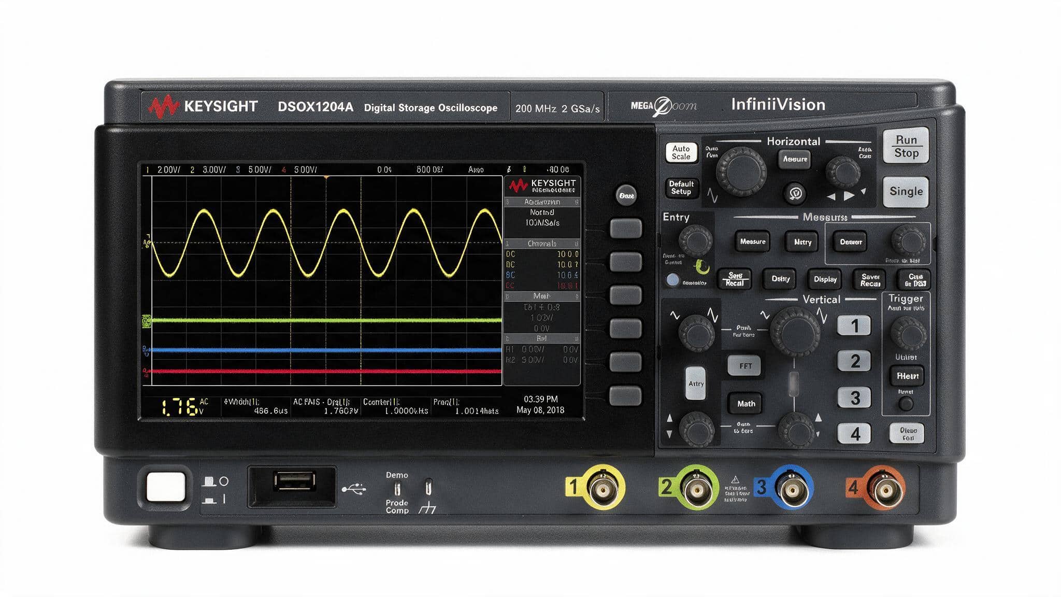Arm a Single acquisition

tap(906, 191)
